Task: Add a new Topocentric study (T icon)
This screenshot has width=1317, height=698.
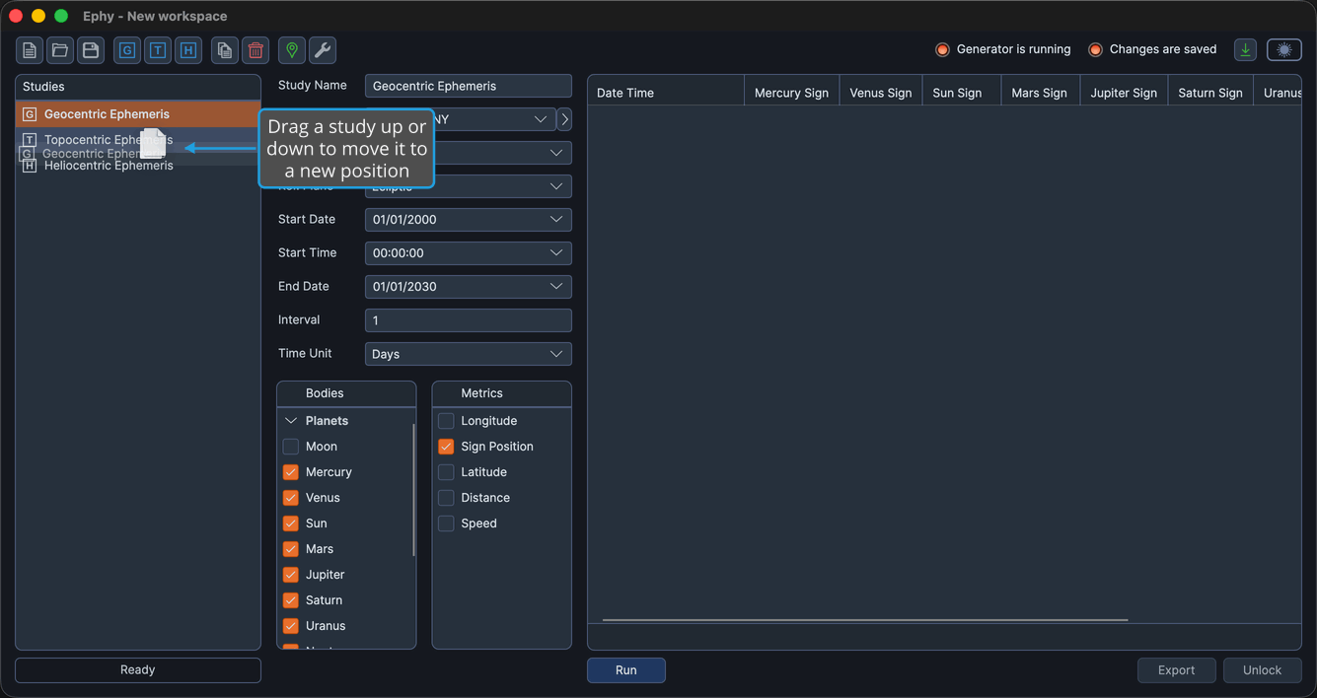Action: [158, 50]
